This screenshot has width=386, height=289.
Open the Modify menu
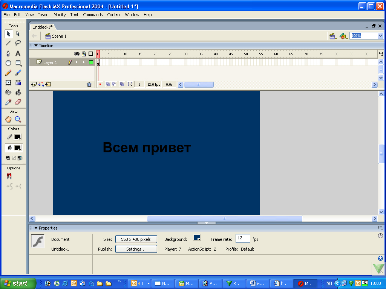[59, 15]
